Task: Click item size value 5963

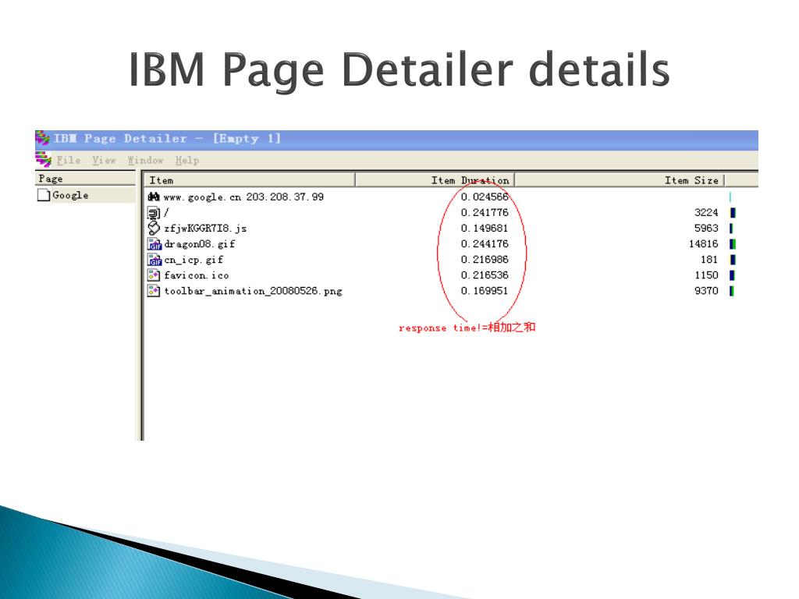Action: coord(706,229)
